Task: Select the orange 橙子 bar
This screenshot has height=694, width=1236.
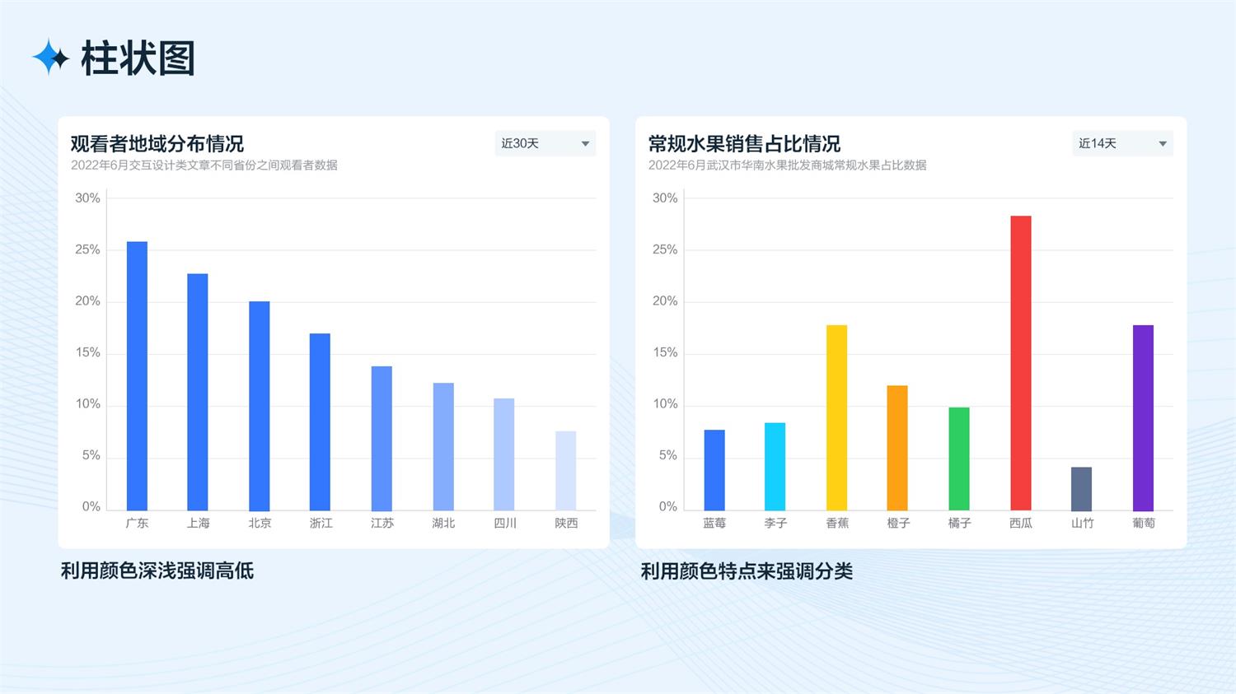Action: 897,448
